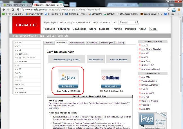Screen dimensions: 183x129
Task: Open New to Java sidebar item
Action: coord(27,84)
